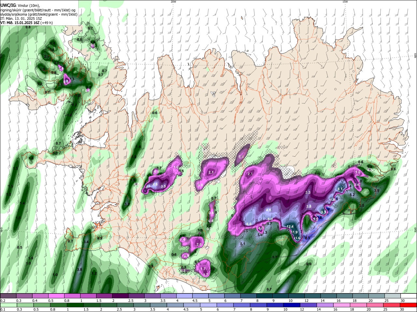Click the 4.3 value in the Westfjords
The image size is (417, 312).
[66, 82]
